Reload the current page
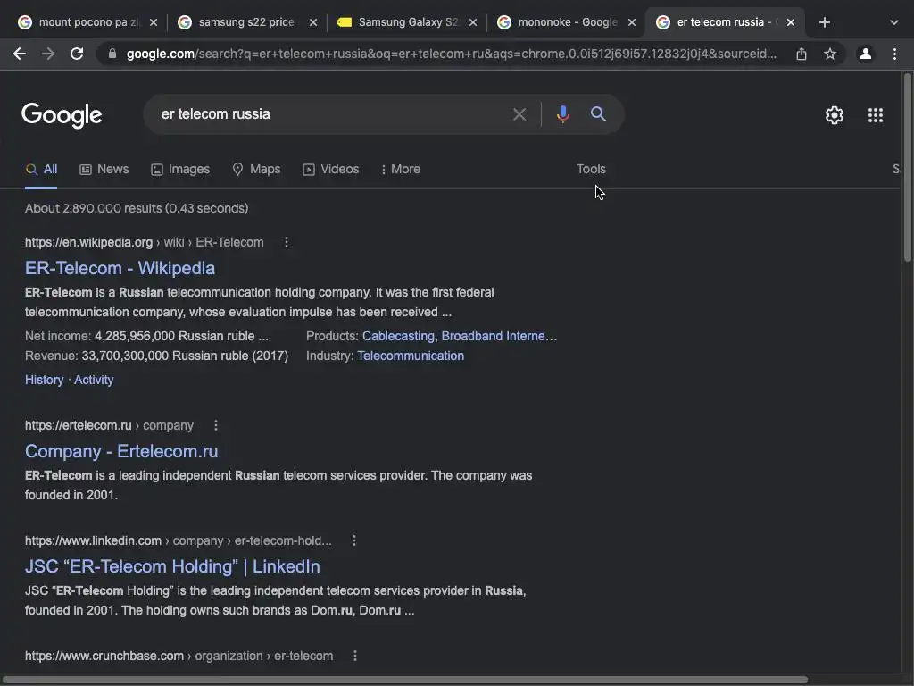914x686 pixels. point(77,54)
